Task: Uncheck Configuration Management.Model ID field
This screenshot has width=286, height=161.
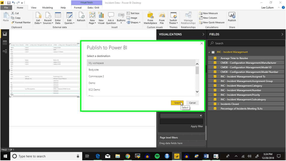Action: click(x=215, y=67)
